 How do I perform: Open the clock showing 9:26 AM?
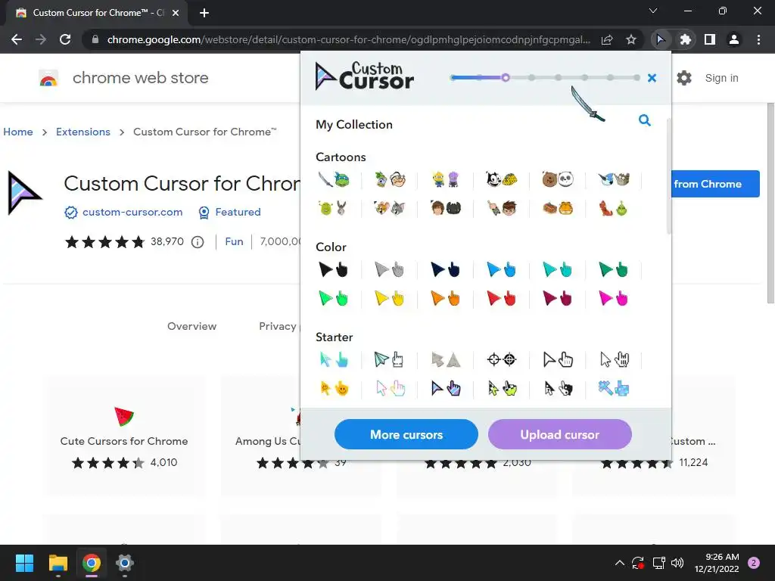(717, 563)
